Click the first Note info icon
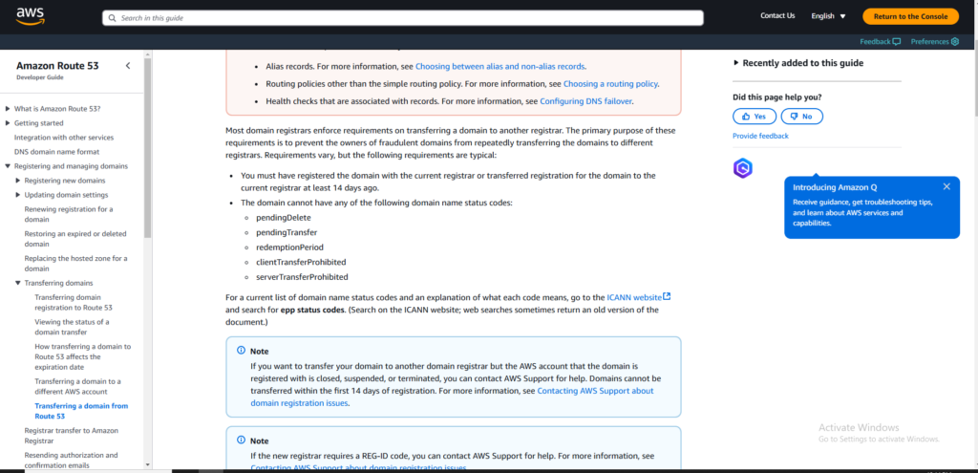978x473 pixels. tap(242, 351)
